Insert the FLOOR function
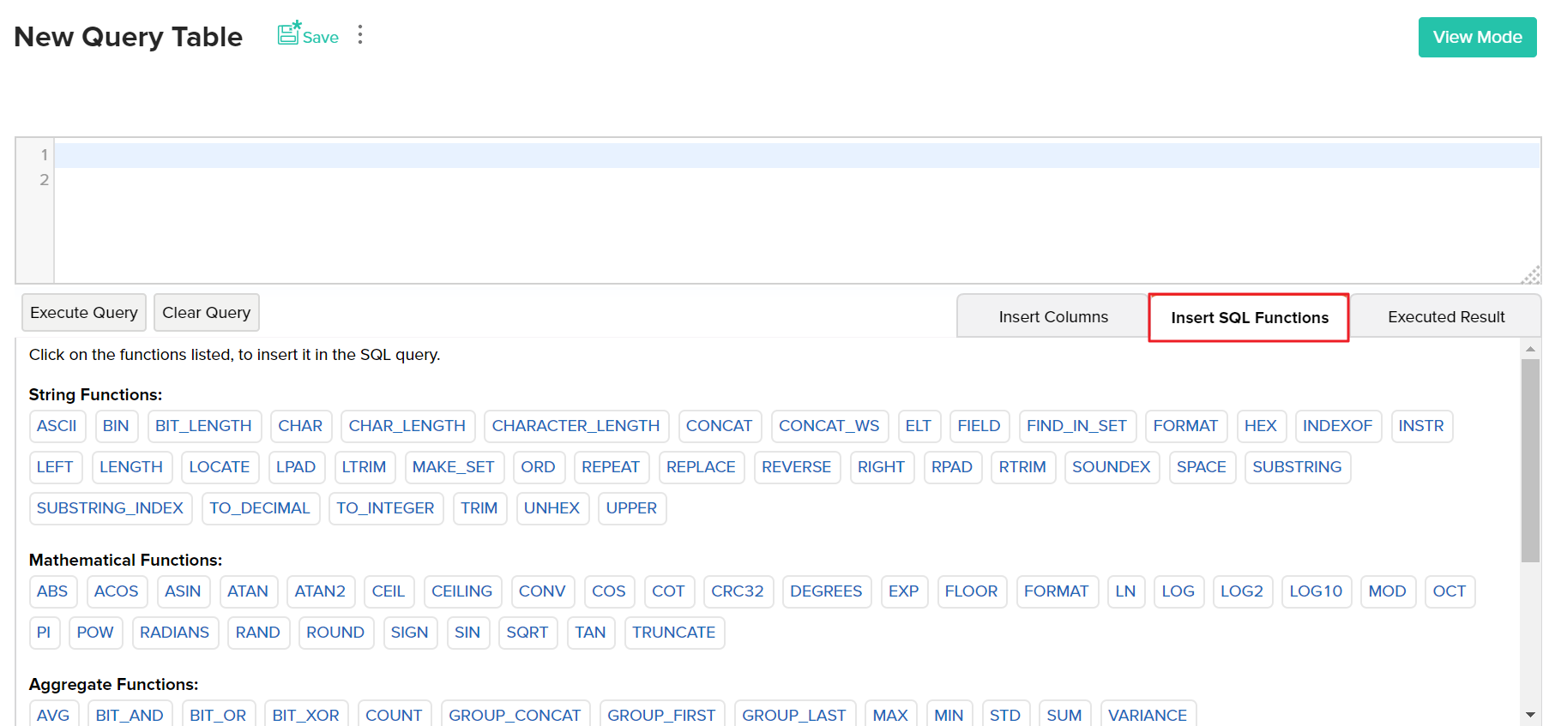This screenshot has height=726, width=1549. [x=972, y=591]
